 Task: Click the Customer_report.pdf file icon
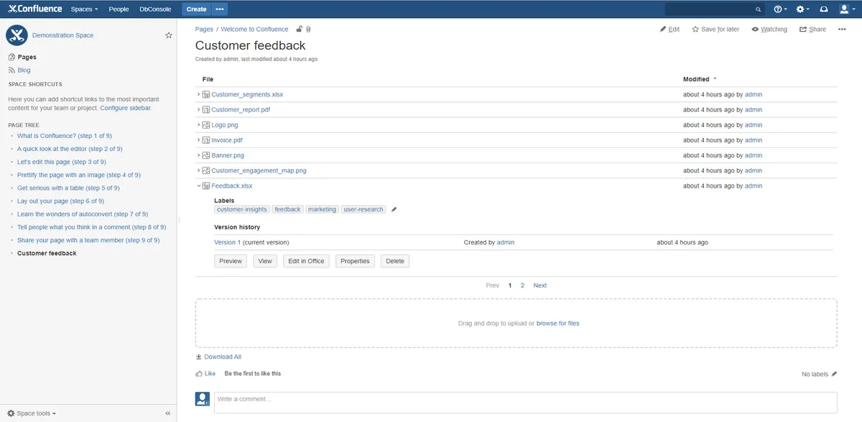point(206,110)
